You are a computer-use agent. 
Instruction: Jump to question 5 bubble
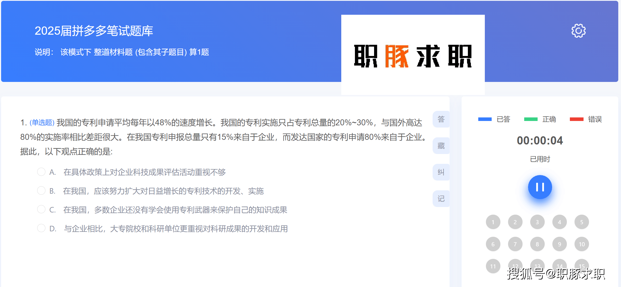tap(582, 222)
